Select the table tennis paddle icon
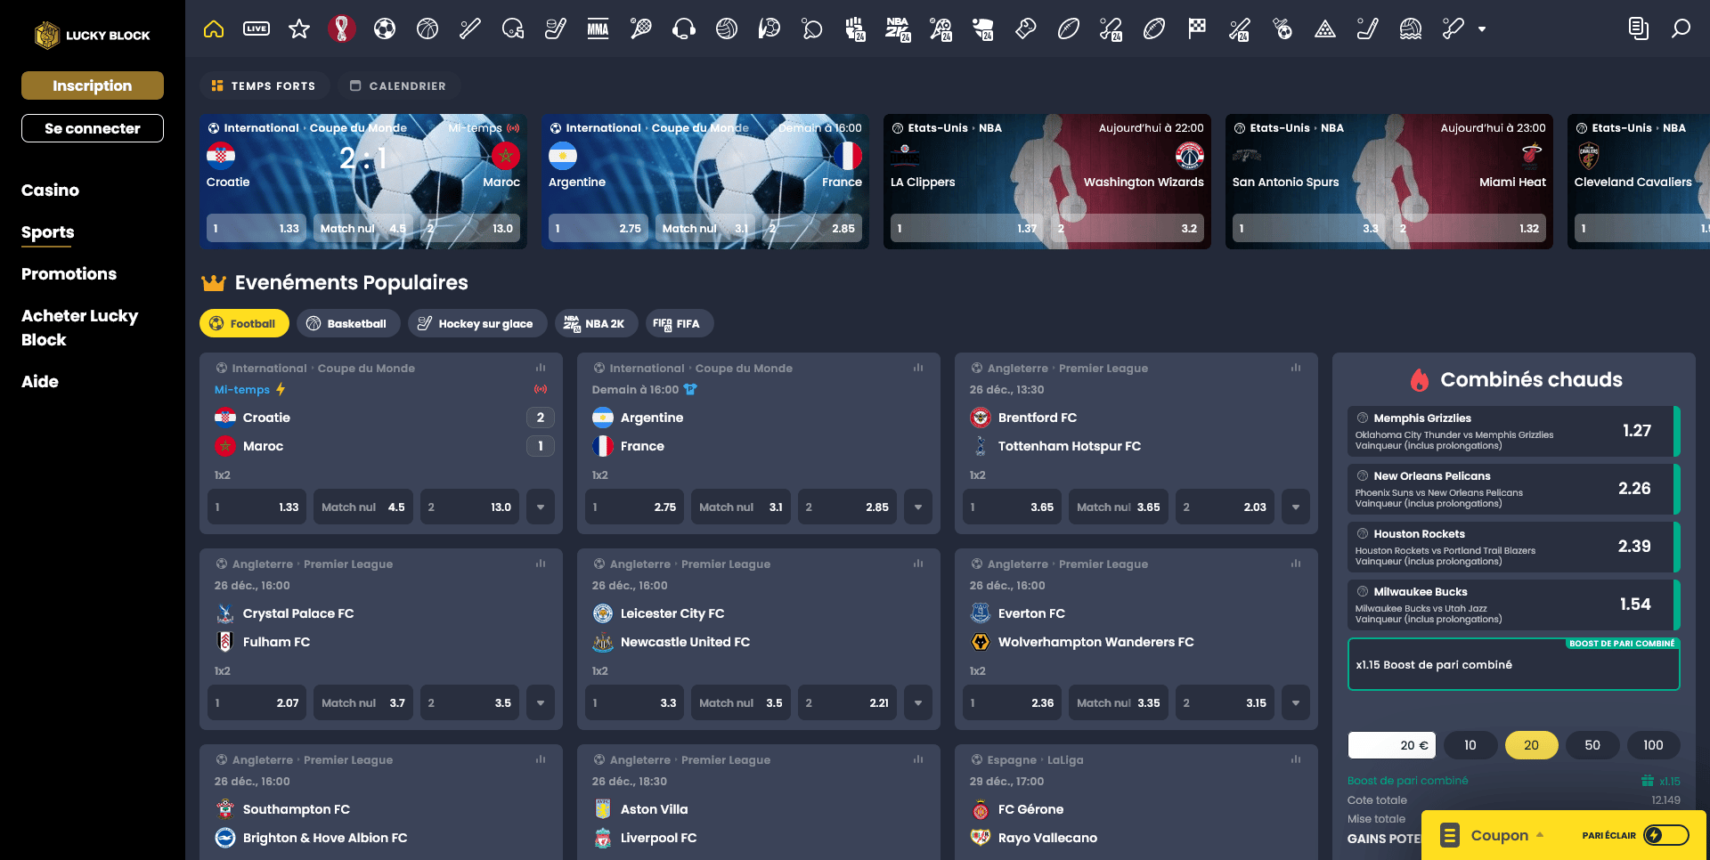Screen dimensions: 1710x860 click(x=812, y=29)
